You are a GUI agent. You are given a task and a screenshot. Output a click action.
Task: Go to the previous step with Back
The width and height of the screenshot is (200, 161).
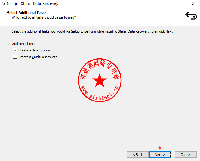point(138,155)
